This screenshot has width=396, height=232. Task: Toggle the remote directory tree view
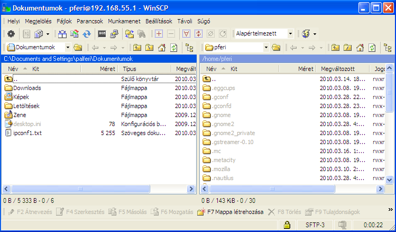[388, 48]
